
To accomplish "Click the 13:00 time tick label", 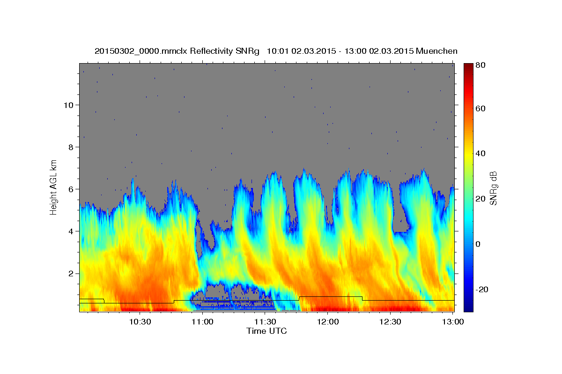I will click(x=453, y=322).
